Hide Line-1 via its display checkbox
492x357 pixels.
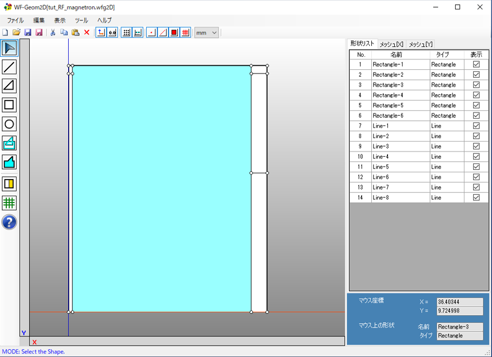click(476, 126)
